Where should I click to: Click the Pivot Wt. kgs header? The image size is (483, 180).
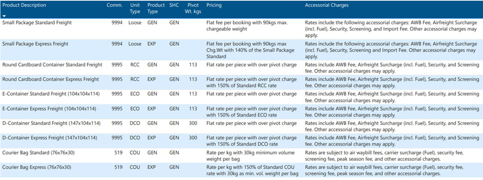(x=193, y=8)
